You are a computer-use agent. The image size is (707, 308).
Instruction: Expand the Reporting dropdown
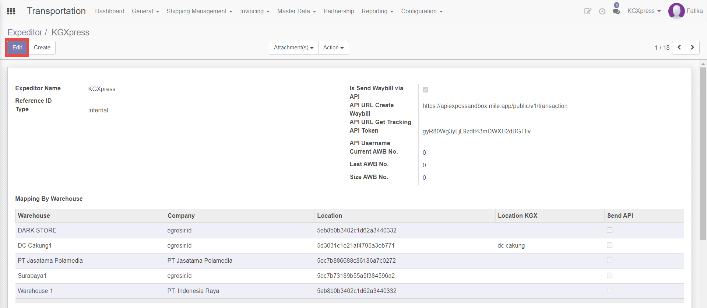tap(377, 11)
